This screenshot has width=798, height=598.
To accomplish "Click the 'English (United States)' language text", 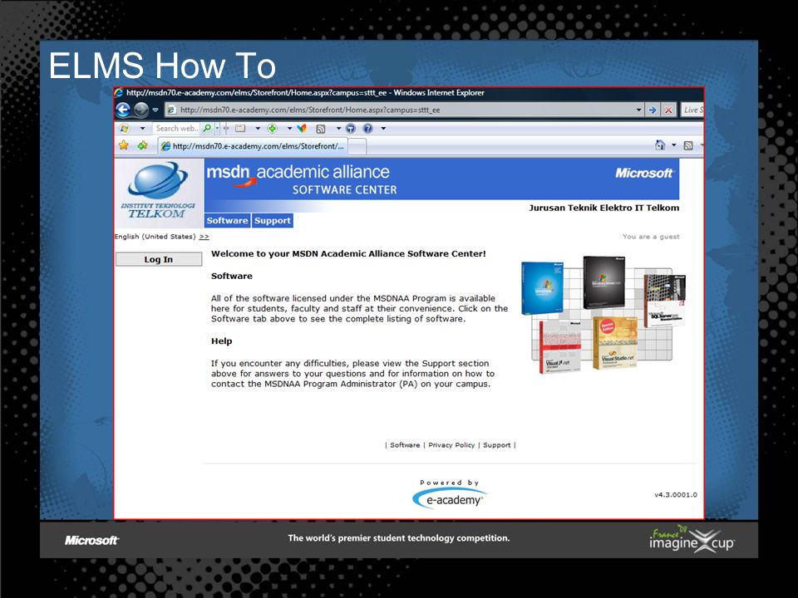I will click(155, 237).
